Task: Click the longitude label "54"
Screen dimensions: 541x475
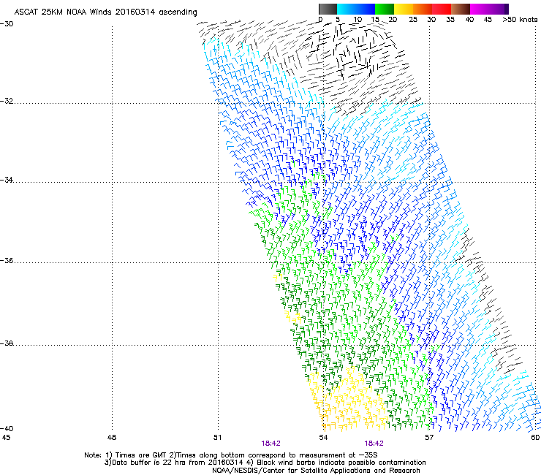Action: coord(323,438)
